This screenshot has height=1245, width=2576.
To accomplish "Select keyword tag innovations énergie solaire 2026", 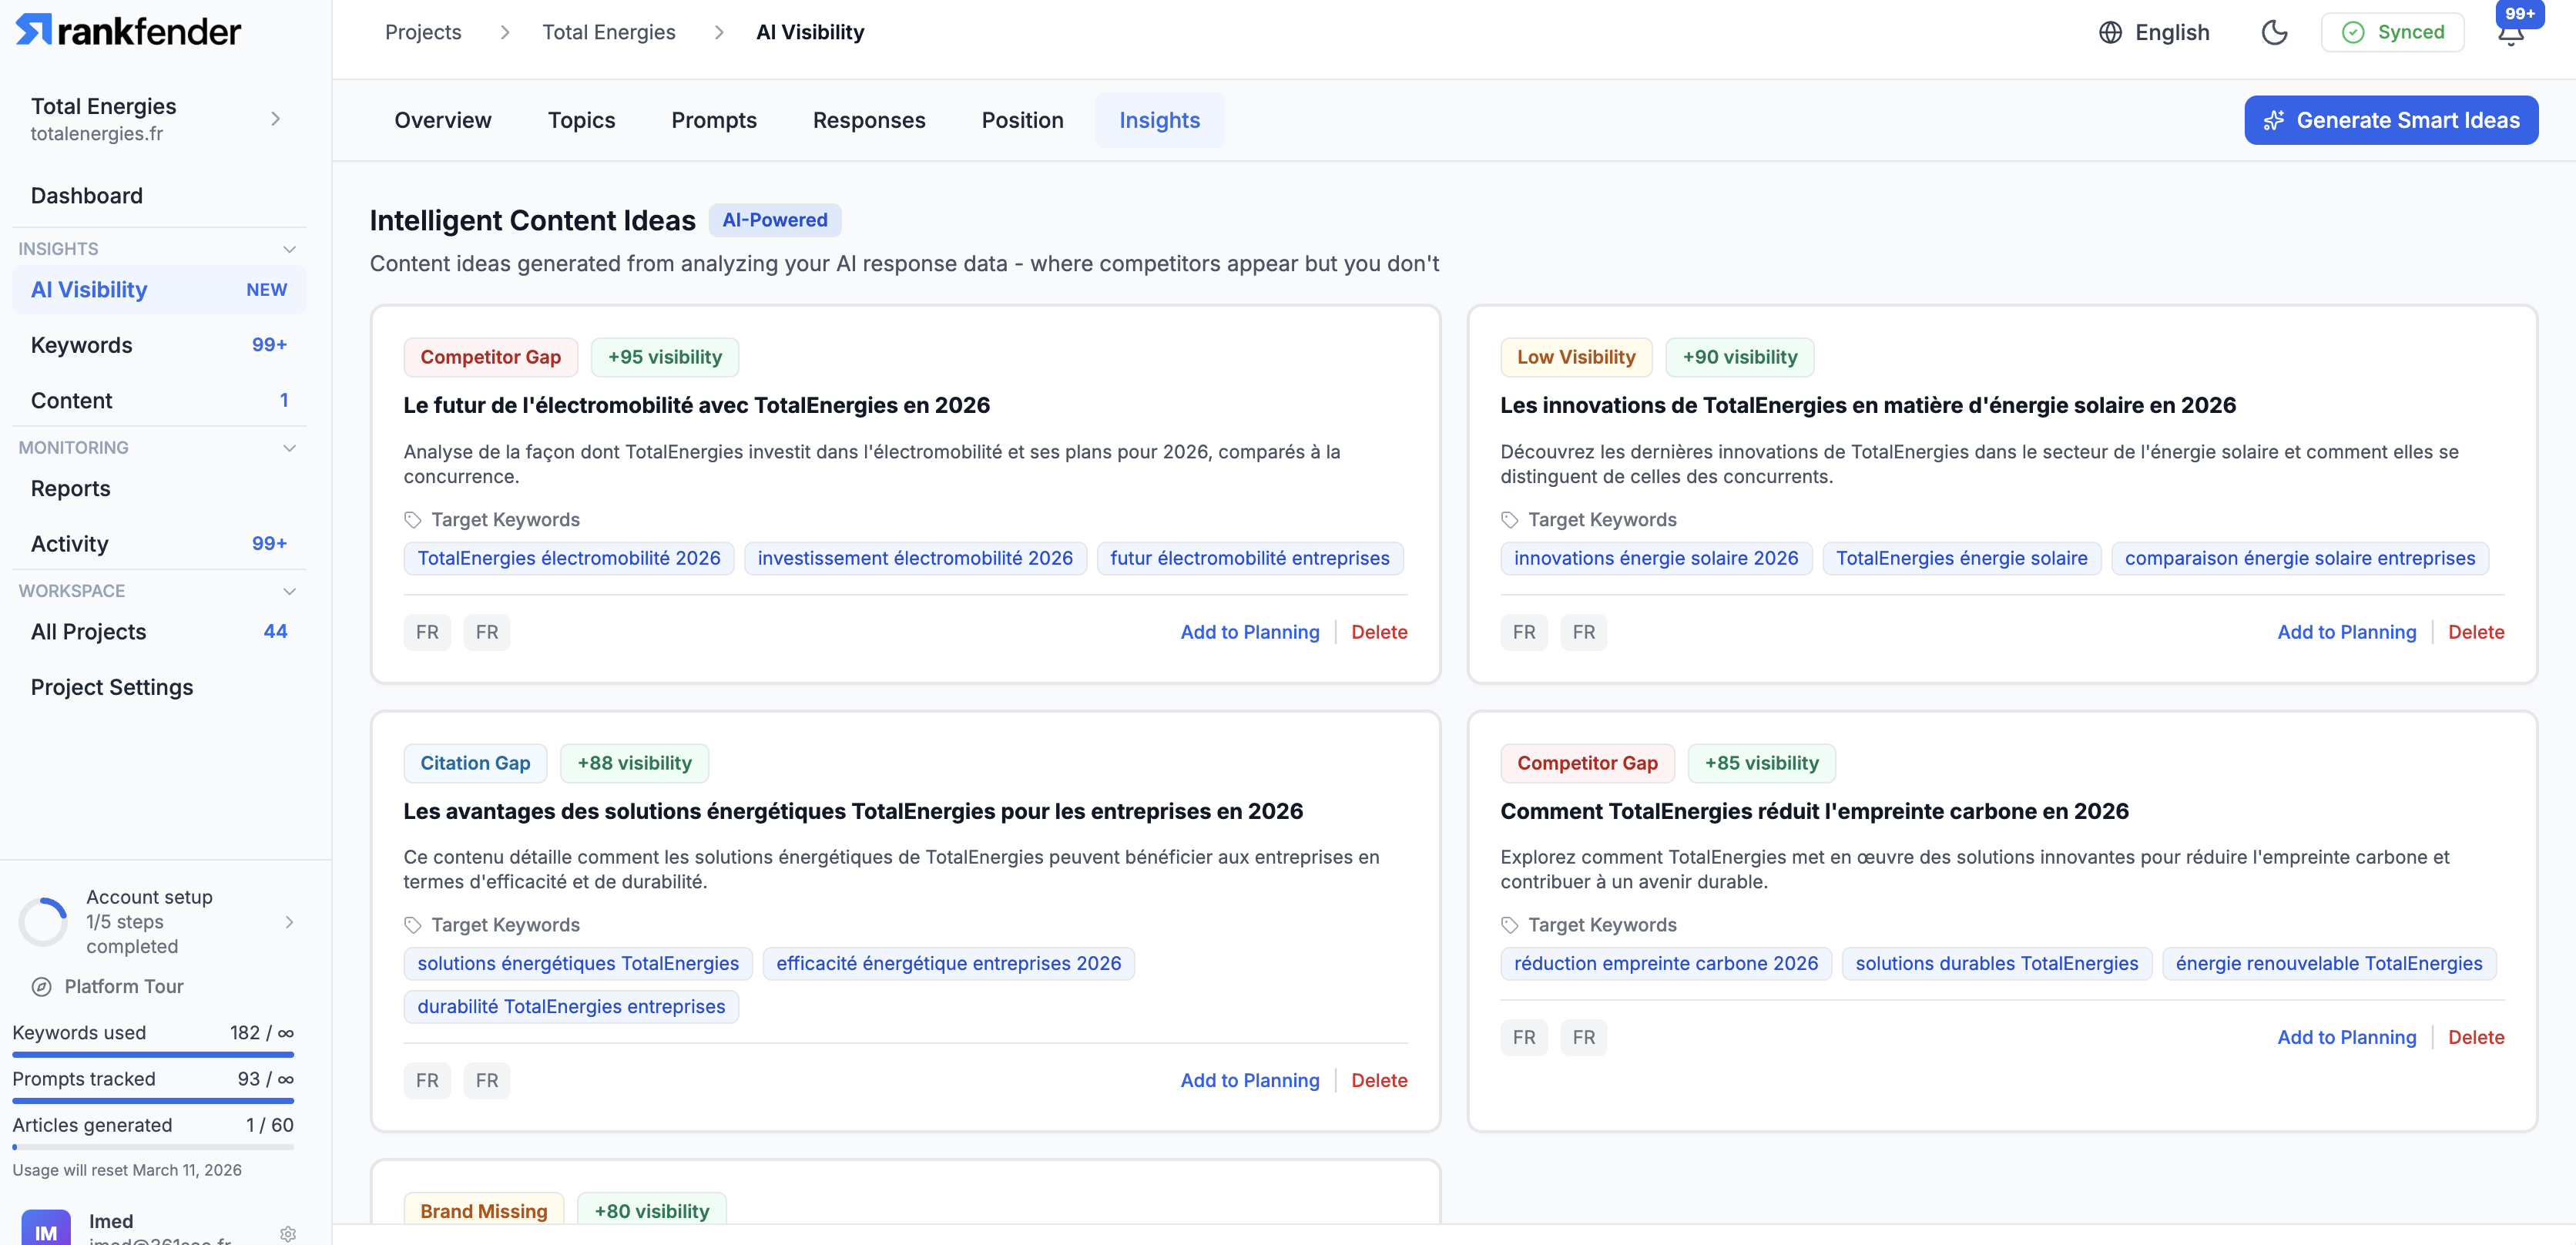I will (1655, 558).
